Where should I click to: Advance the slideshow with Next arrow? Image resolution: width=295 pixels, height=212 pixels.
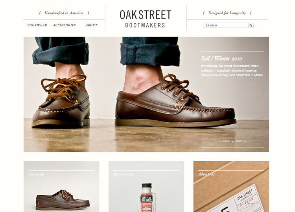(241, 141)
